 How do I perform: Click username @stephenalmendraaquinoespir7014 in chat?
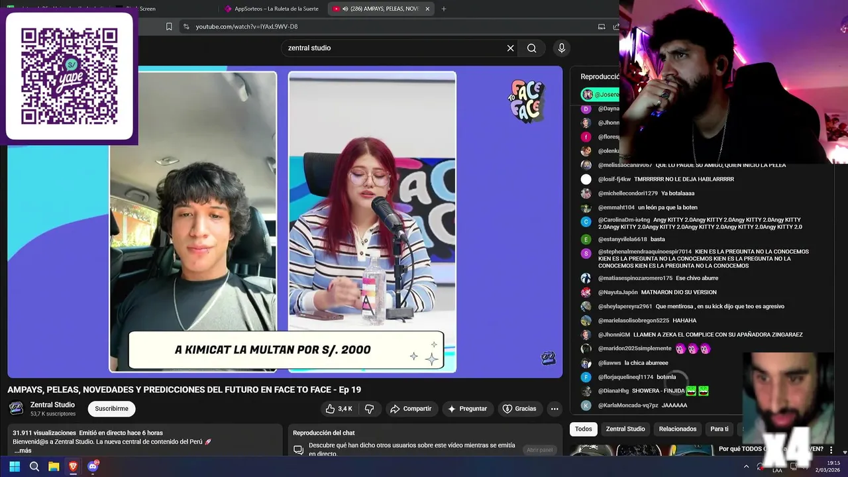tap(645, 252)
